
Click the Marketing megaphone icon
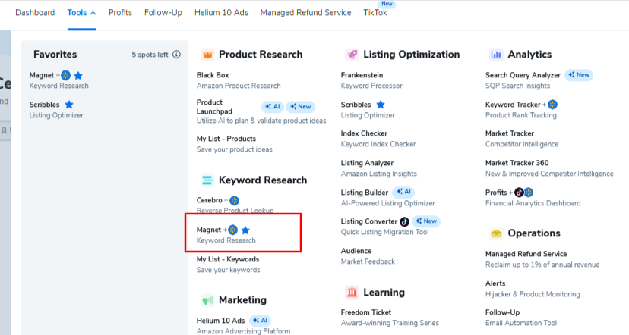point(207,300)
